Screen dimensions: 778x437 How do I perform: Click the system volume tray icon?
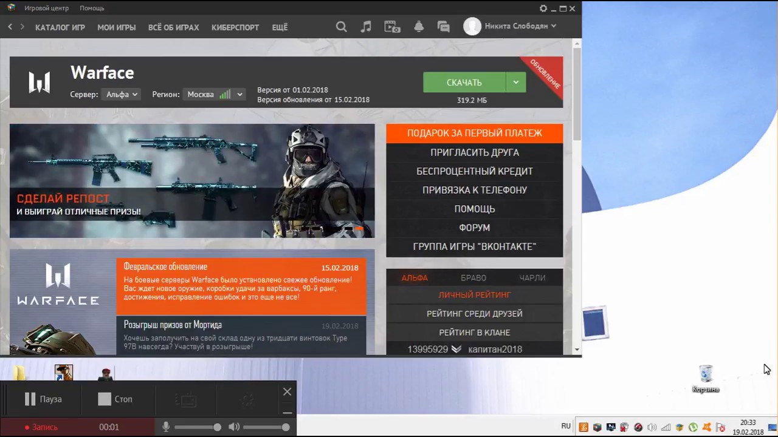[652, 427]
